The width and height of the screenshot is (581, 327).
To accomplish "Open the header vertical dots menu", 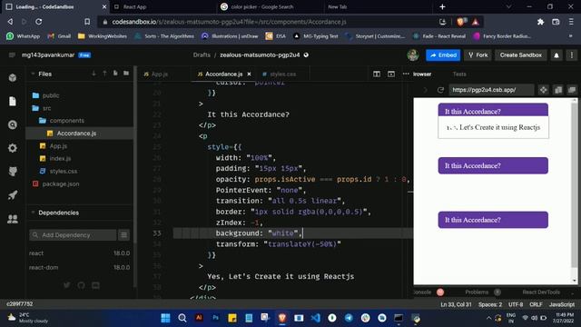I will 571,55.
